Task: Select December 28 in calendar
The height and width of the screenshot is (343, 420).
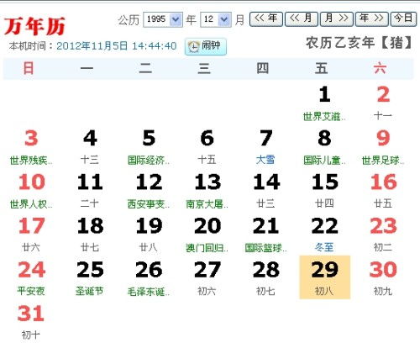Action: coord(266,278)
